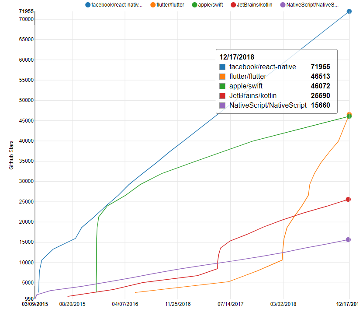
Task: Click the JetBrains/kotlin legend label
Action: coord(254,5)
